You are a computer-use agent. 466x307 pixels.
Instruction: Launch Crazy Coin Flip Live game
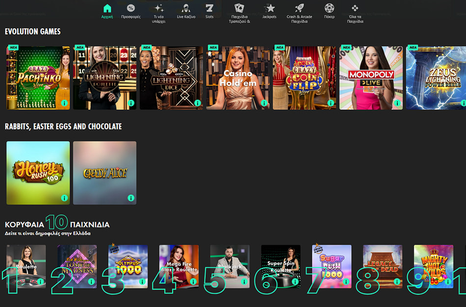(304, 78)
